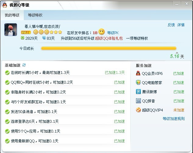Click the large smiley face next to rank 18
This screenshot has height=153, width=193.
pos(102,32)
